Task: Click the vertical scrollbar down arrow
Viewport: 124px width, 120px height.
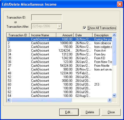Action: point(114,96)
